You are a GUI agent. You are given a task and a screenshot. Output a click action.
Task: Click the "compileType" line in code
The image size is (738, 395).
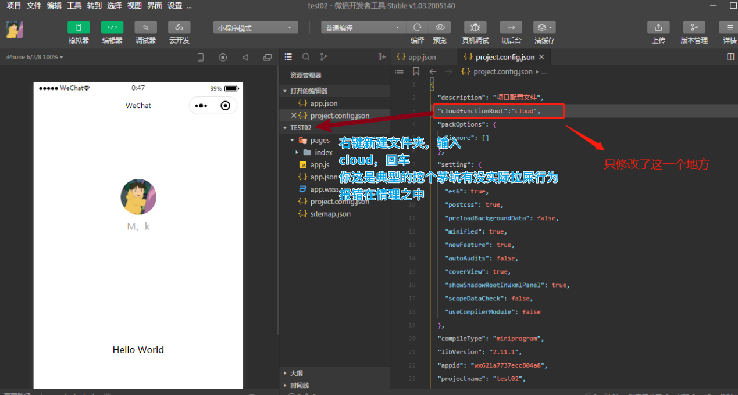(490, 338)
